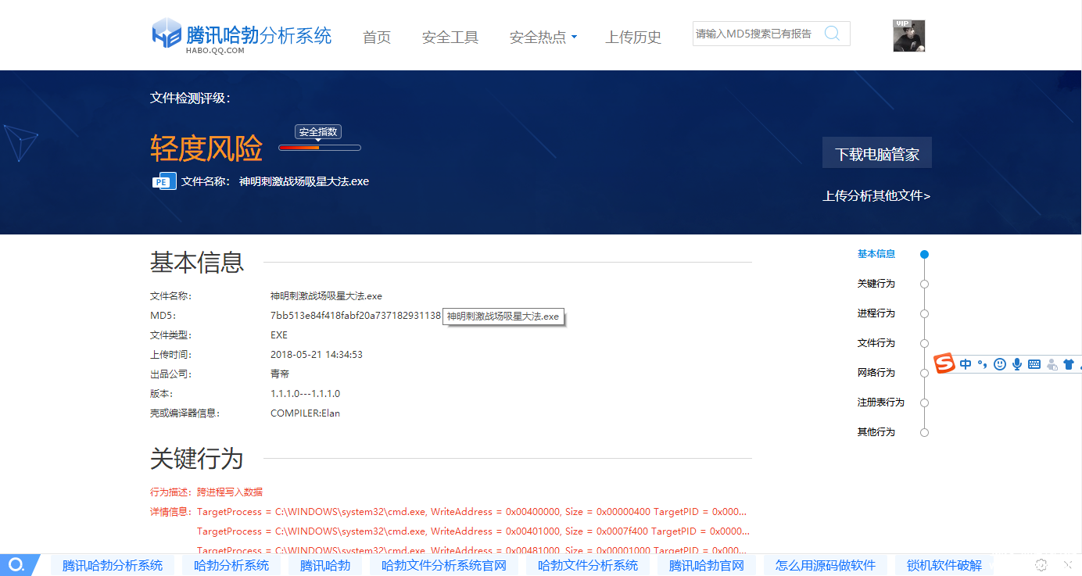Image resolution: width=1082 pixels, height=576 pixels.
Task: Select the 关键行为 timeline dot
Action: click(x=924, y=284)
